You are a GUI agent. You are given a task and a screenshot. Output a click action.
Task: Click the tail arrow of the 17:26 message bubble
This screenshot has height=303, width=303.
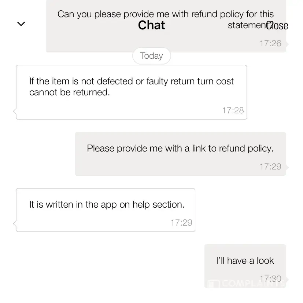[x=287, y=44]
